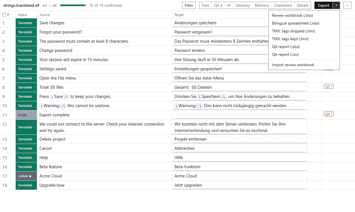The image size is (355, 212).
Task: Click the main Export button
Action: click(323, 5)
